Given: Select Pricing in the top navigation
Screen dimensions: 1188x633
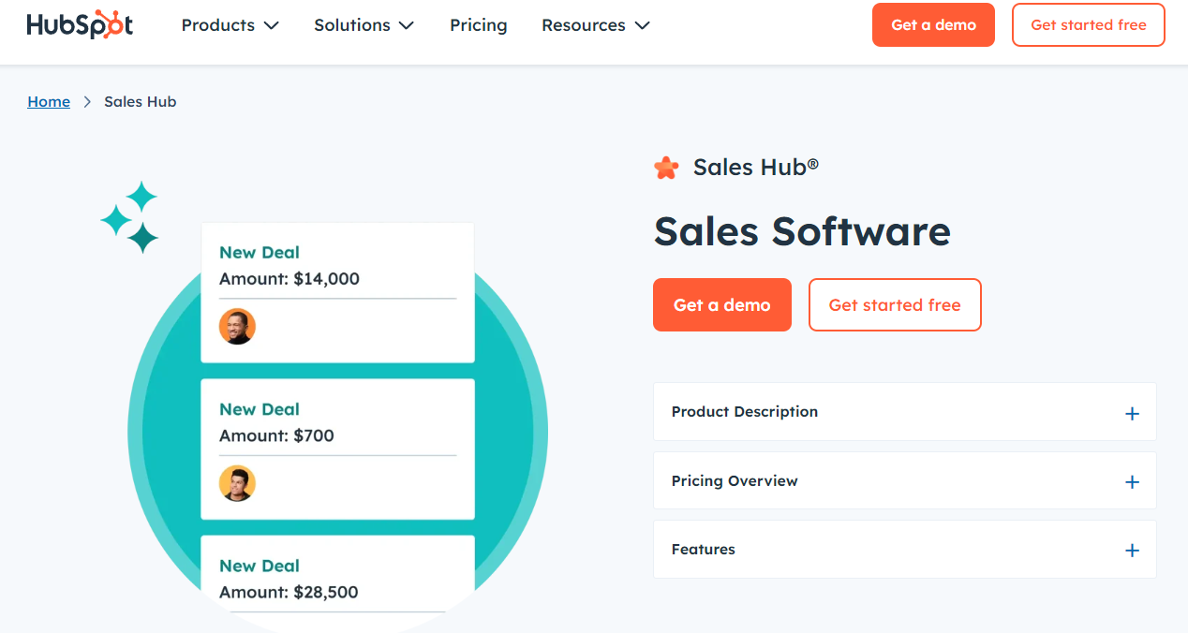Looking at the screenshot, I should pyautogui.click(x=478, y=25).
